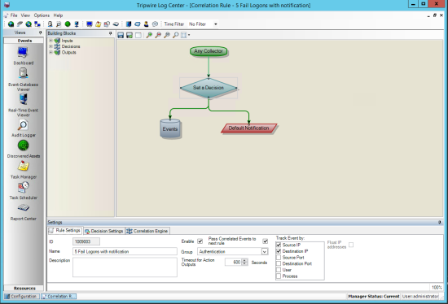
Task: Expand the Inputs tree node
Action: click(51, 41)
